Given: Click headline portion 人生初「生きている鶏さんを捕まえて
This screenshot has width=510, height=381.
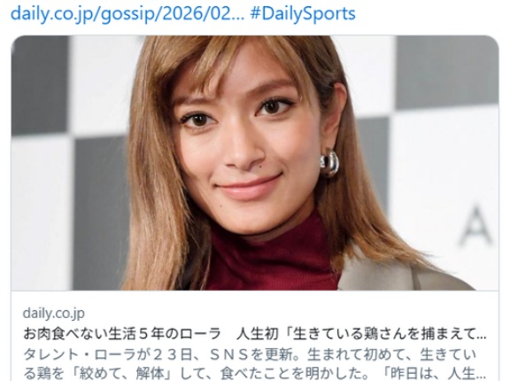Looking at the screenshot, I should [357, 334].
